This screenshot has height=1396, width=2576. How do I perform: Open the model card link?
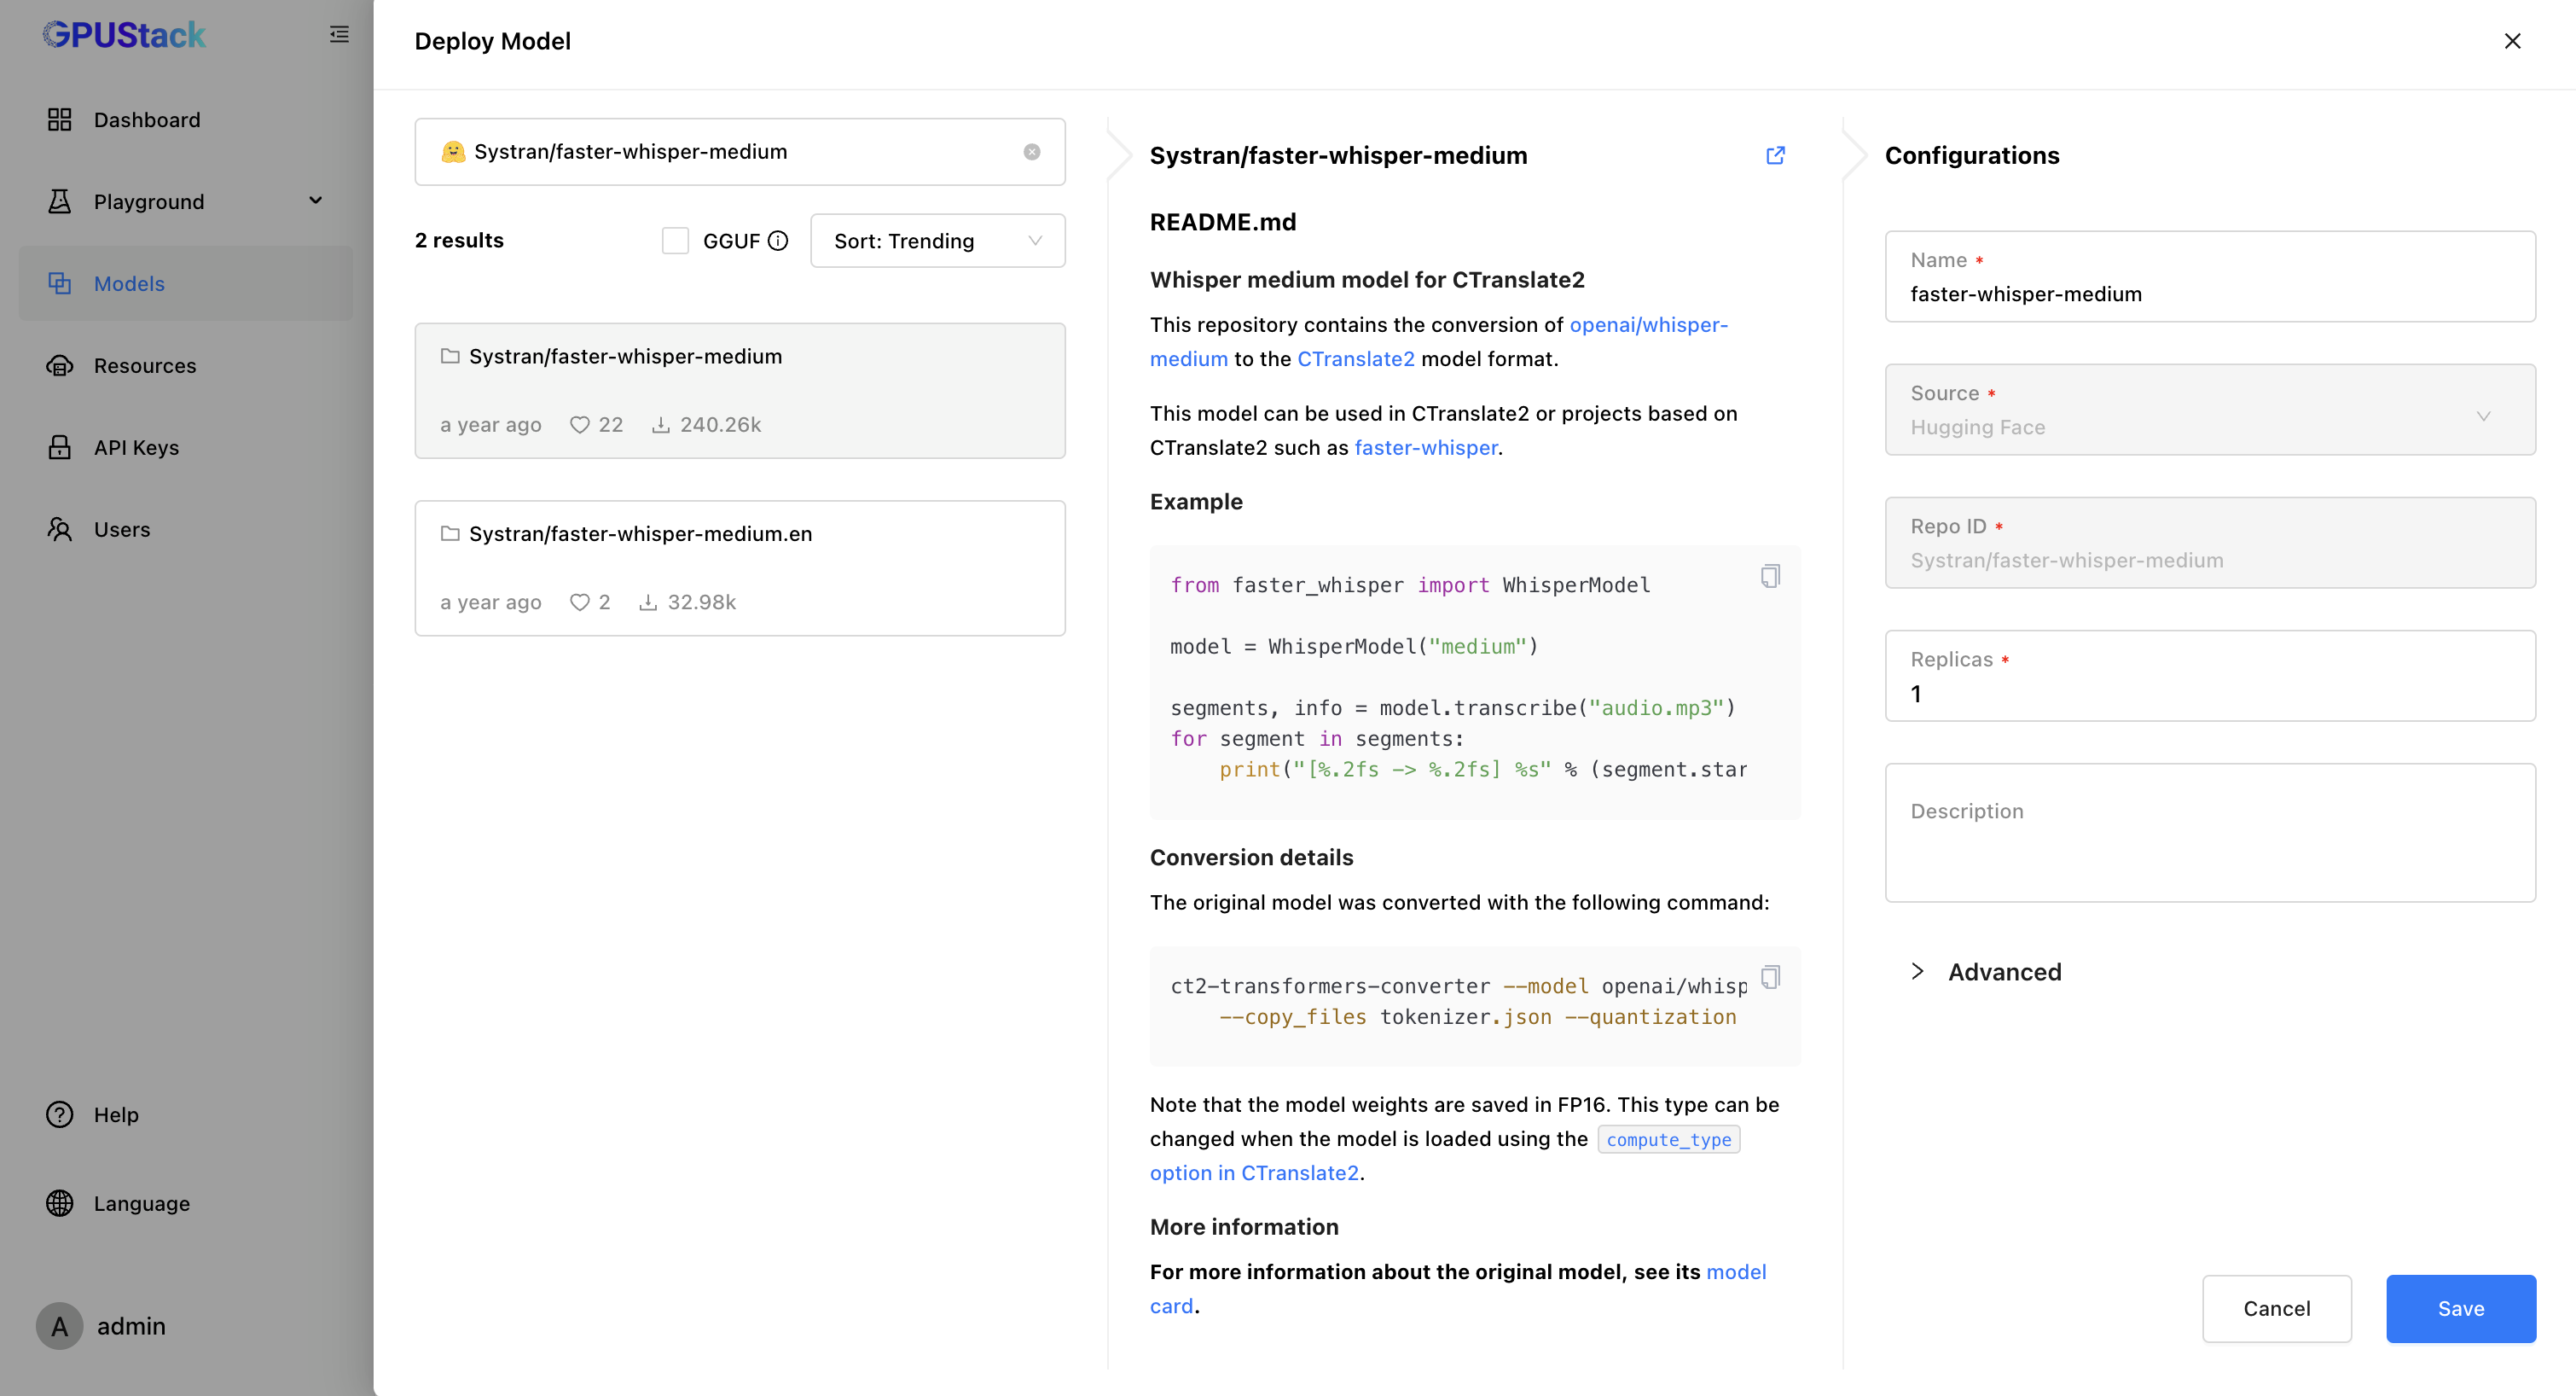click(x=1735, y=1272)
